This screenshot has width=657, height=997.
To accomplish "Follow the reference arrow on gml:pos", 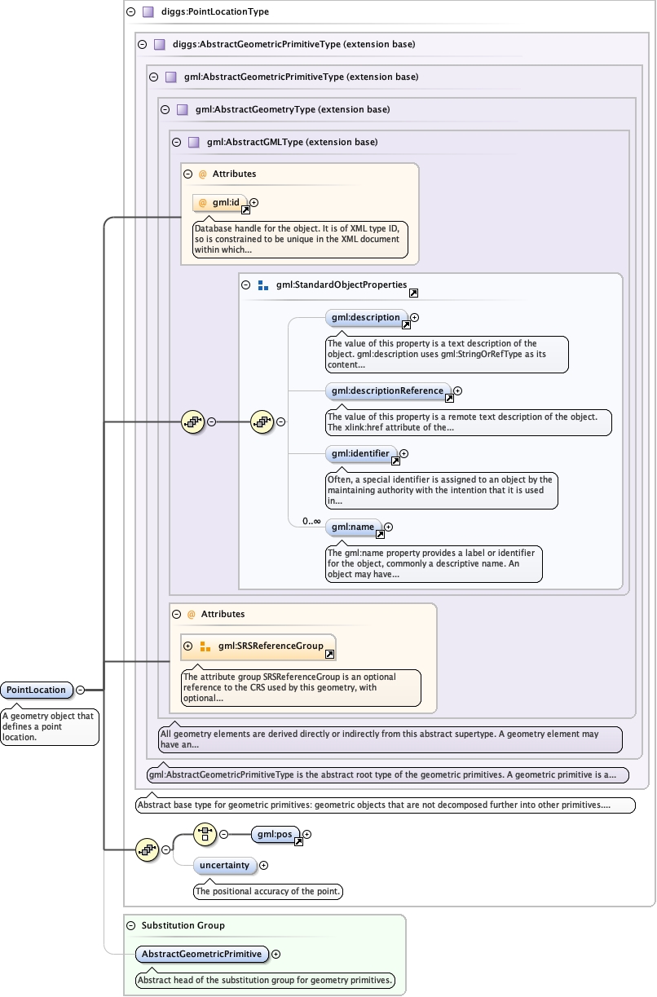I will pos(298,842).
